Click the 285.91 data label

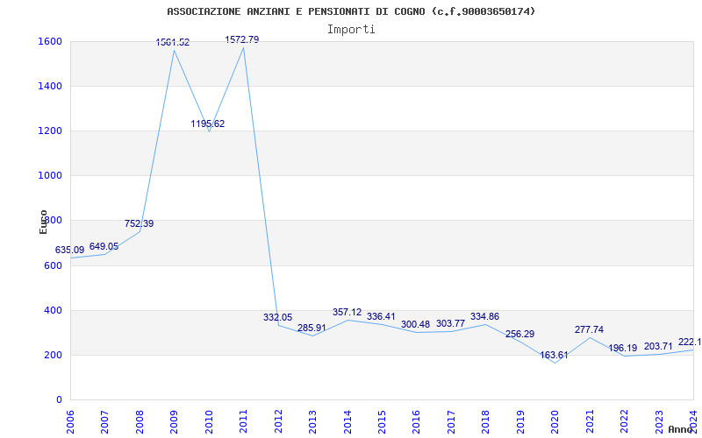tap(312, 328)
